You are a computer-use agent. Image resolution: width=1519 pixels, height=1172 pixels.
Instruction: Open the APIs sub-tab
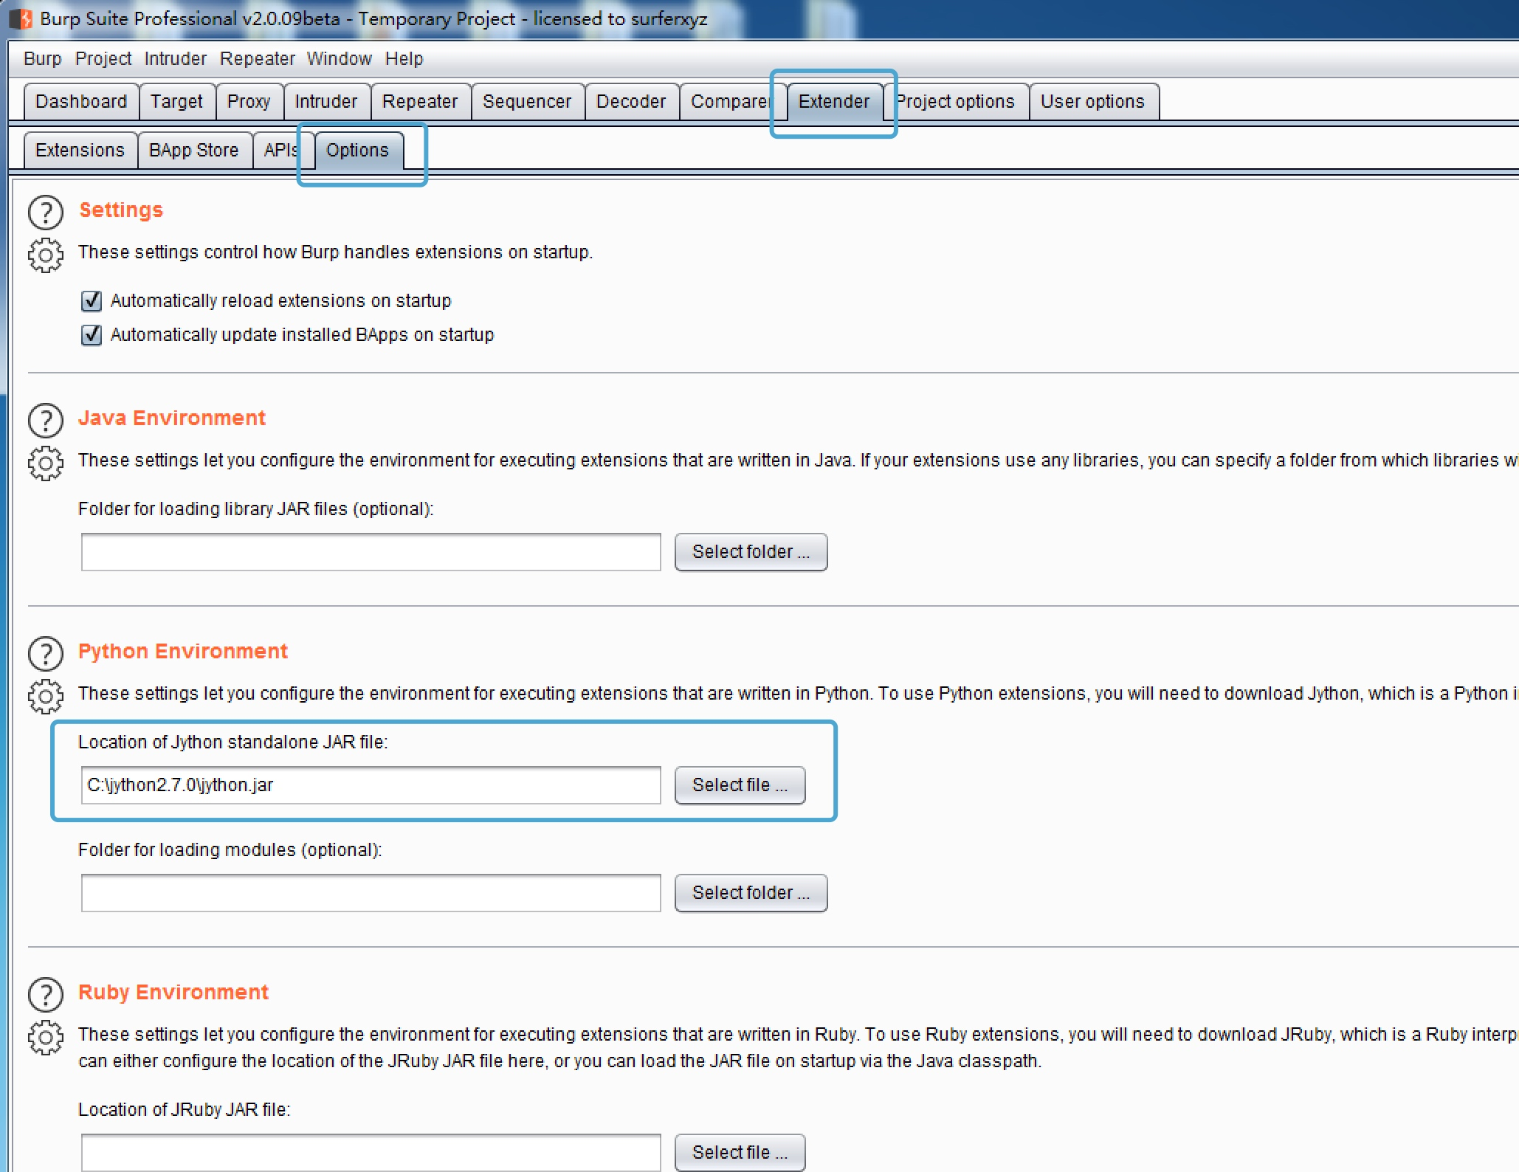pyautogui.click(x=282, y=151)
